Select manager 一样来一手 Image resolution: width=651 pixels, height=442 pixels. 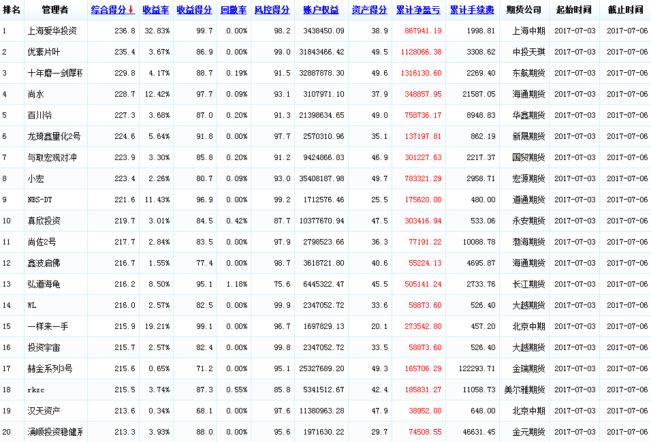(48, 326)
